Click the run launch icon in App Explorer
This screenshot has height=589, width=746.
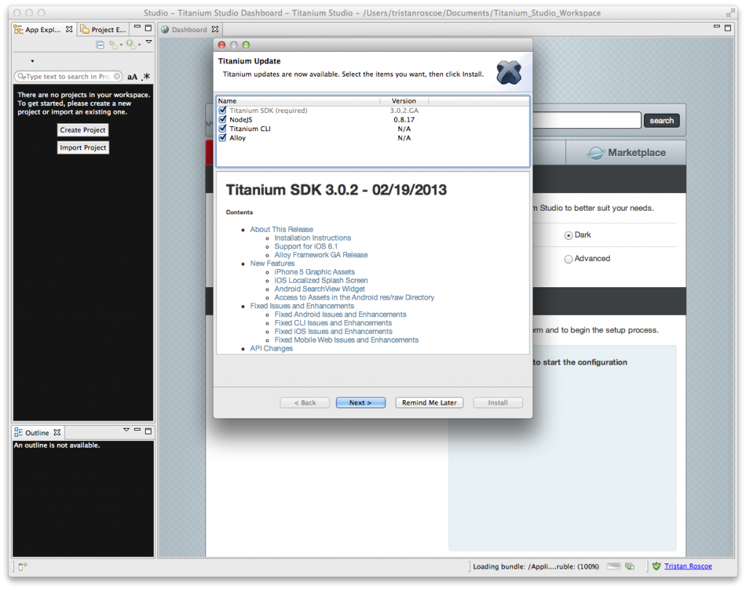(131, 44)
